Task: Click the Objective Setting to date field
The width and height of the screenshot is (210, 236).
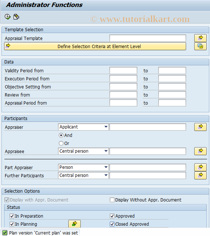Action: 172,87
